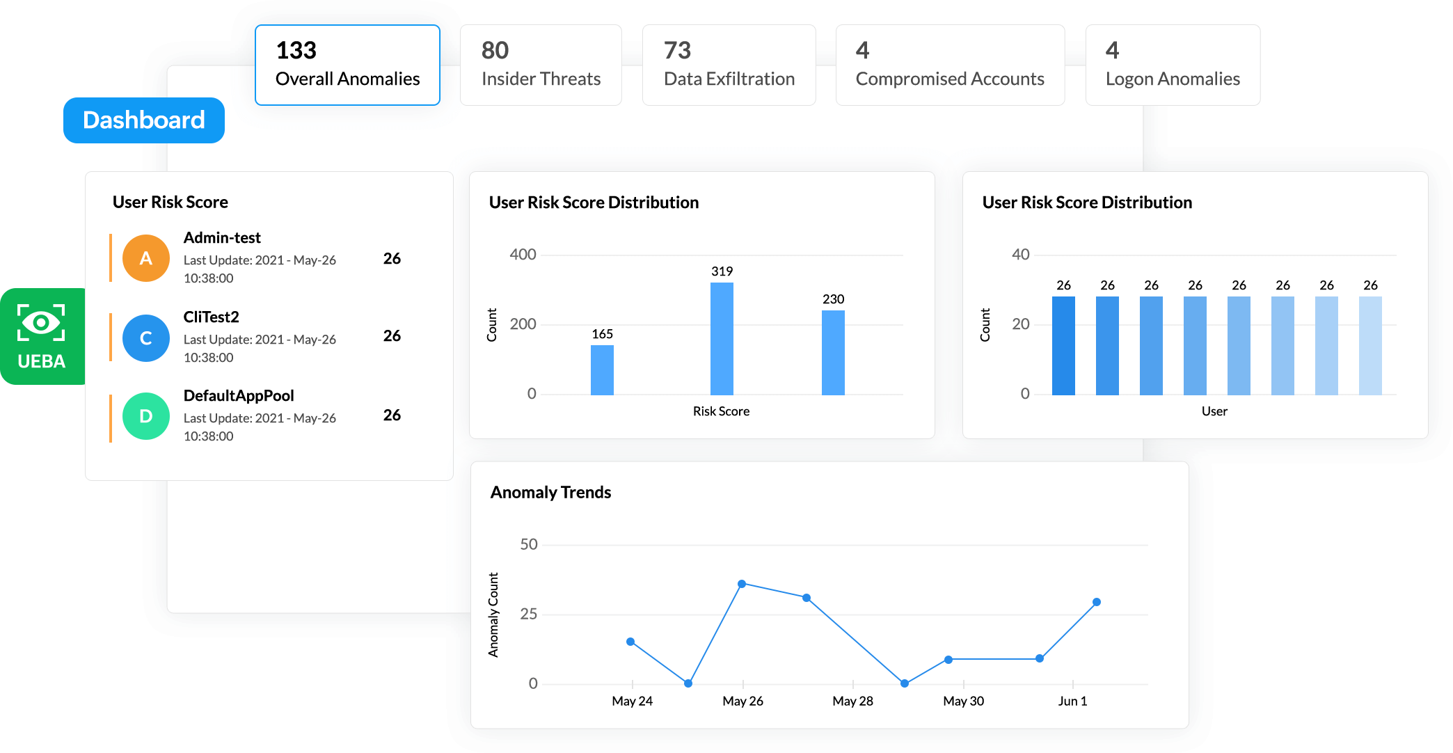1453x753 pixels.
Task: Click the lightest blue bar in the user chart
Action: pos(1370,345)
